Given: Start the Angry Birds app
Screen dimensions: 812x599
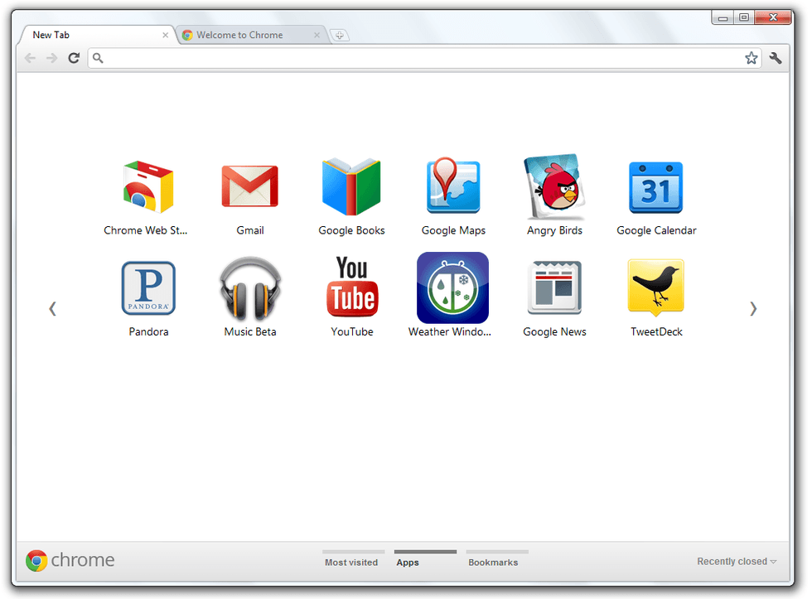Looking at the screenshot, I should click(x=554, y=186).
